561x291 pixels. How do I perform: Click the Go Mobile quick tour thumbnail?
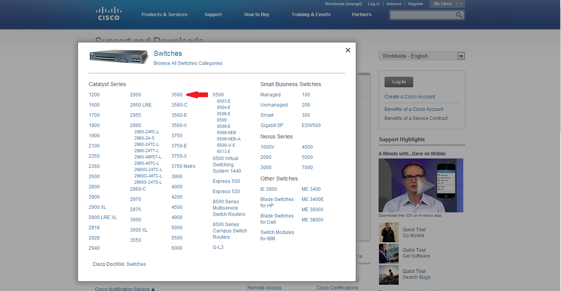(x=389, y=232)
